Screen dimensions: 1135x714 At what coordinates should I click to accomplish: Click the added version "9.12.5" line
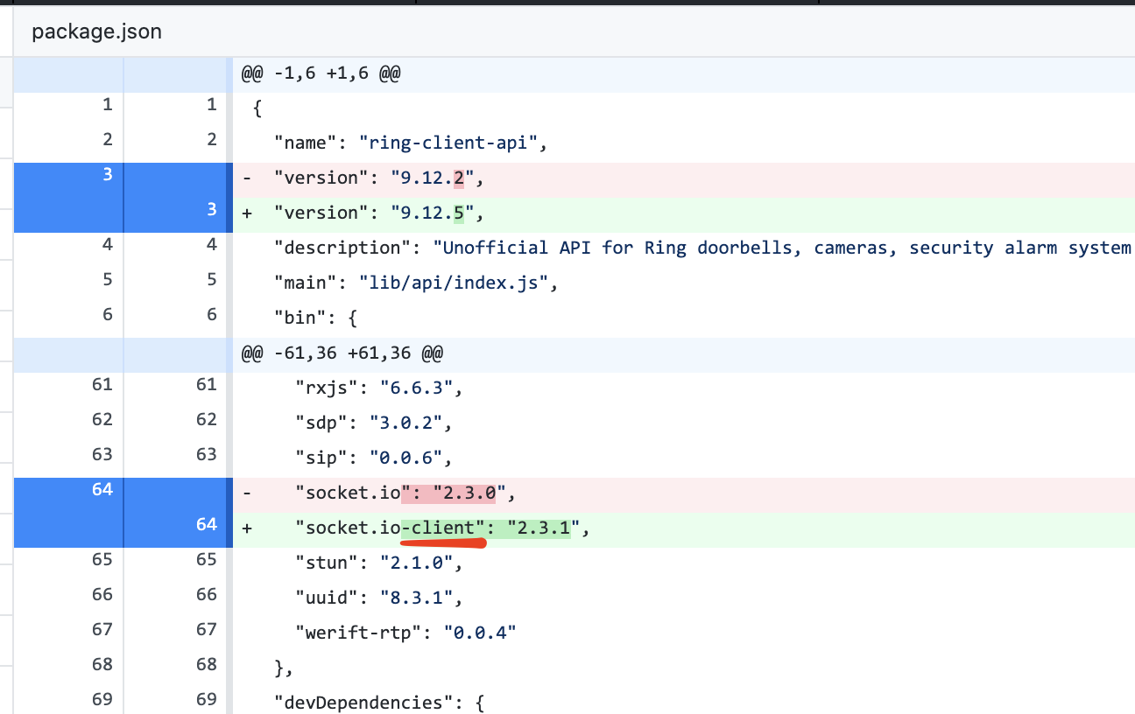coord(684,213)
